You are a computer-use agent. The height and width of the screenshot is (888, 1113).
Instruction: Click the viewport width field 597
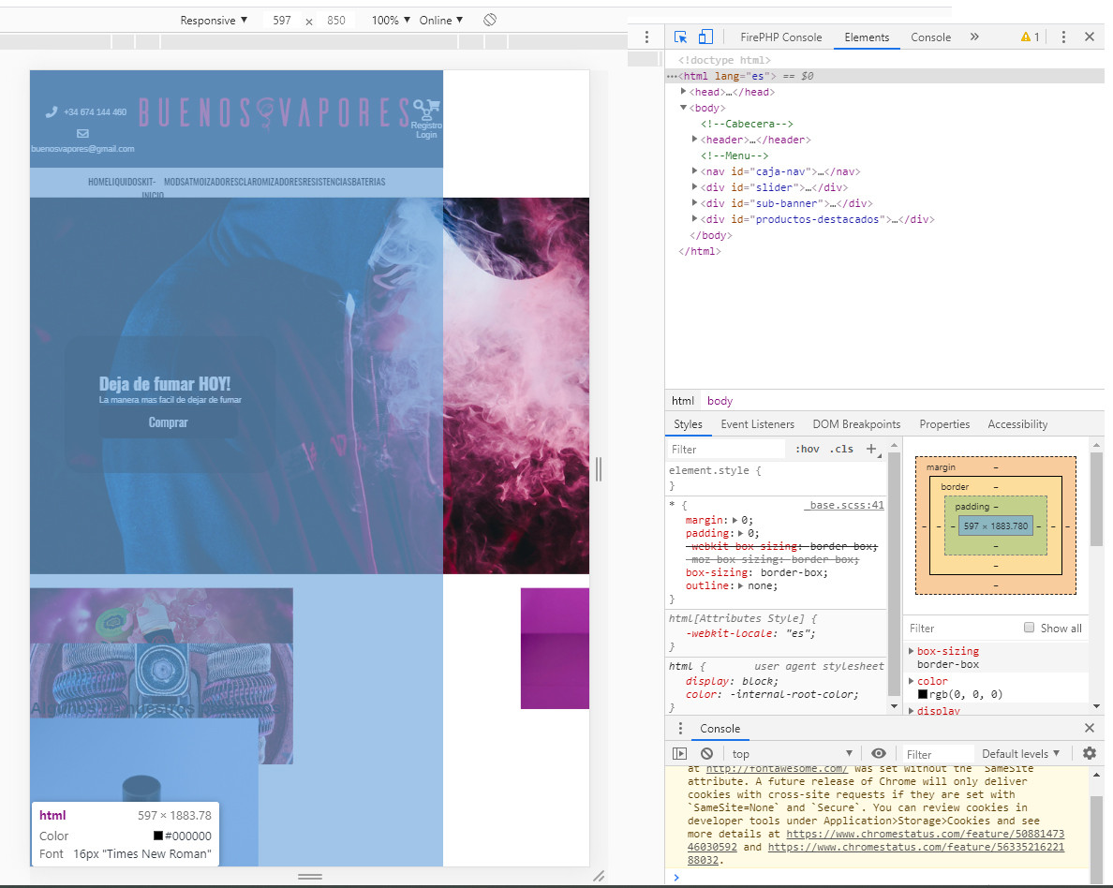click(x=282, y=20)
